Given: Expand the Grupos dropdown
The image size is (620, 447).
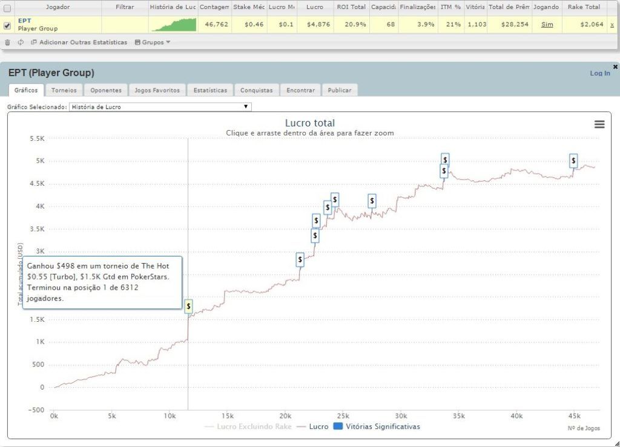Looking at the screenshot, I should [153, 42].
